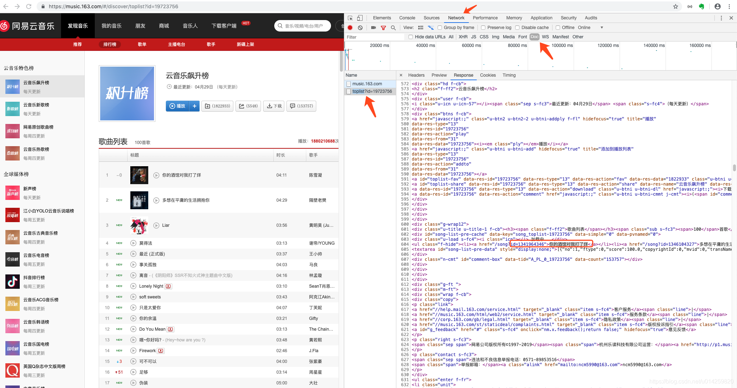
Task: Click the blue 播放 play button
Action: [177, 106]
